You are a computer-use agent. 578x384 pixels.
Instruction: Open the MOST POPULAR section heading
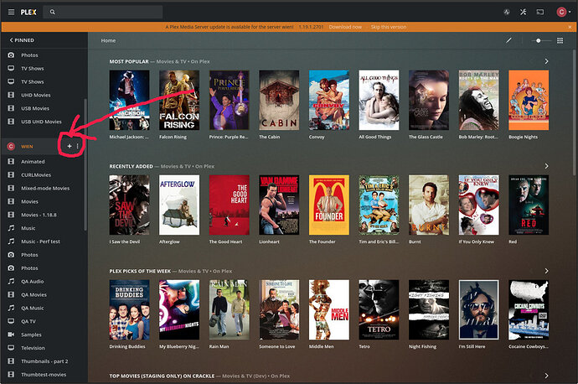tap(129, 61)
